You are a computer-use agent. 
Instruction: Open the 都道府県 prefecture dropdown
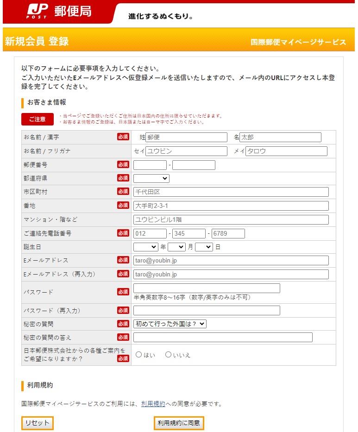pyautogui.click(x=151, y=178)
